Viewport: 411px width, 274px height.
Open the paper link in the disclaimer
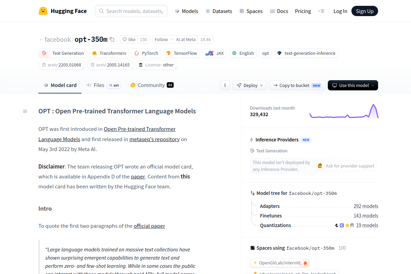[138, 177]
